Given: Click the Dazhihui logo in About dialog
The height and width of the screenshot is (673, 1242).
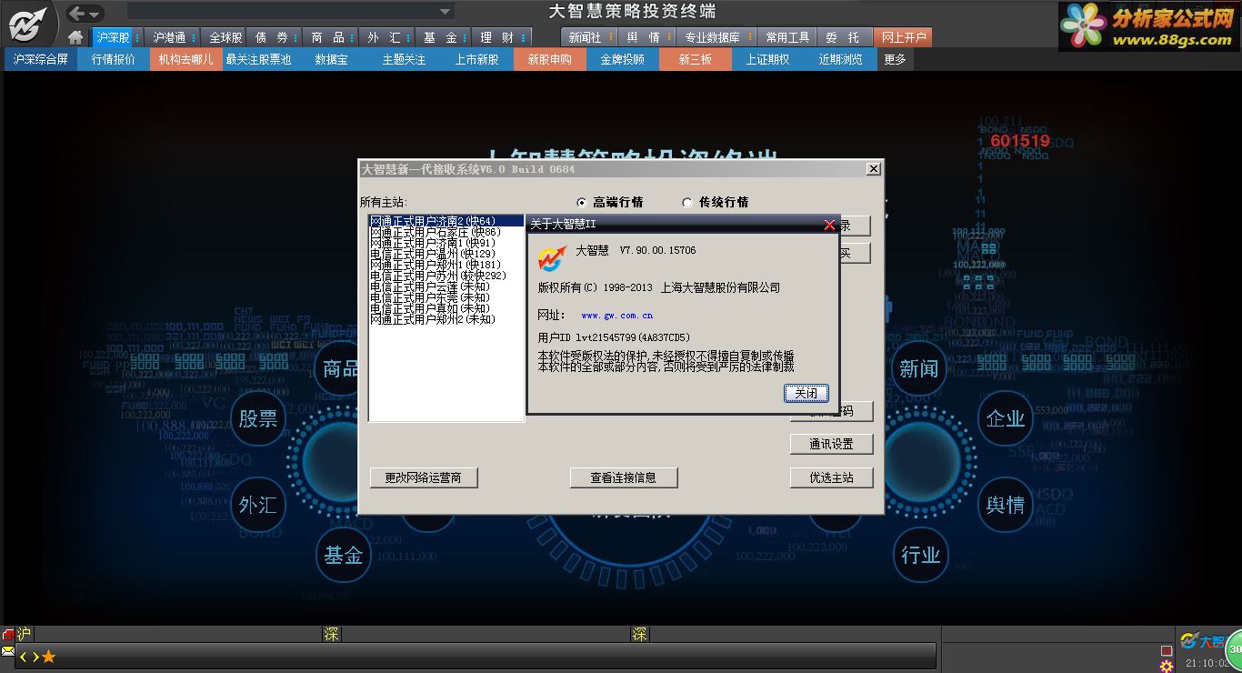Looking at the screenshot, I should click(x=551, y=258).
